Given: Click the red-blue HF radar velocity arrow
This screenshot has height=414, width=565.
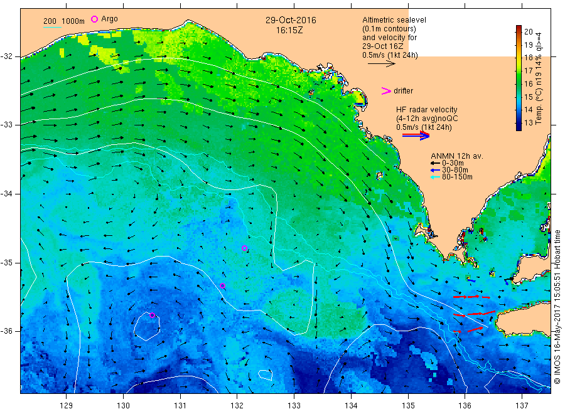Looking at the screenshot, I should pos(416,135).
